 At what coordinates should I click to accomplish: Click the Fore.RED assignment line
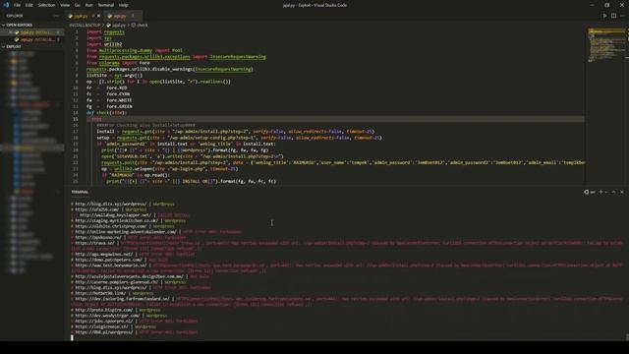[x=107, y=88]
